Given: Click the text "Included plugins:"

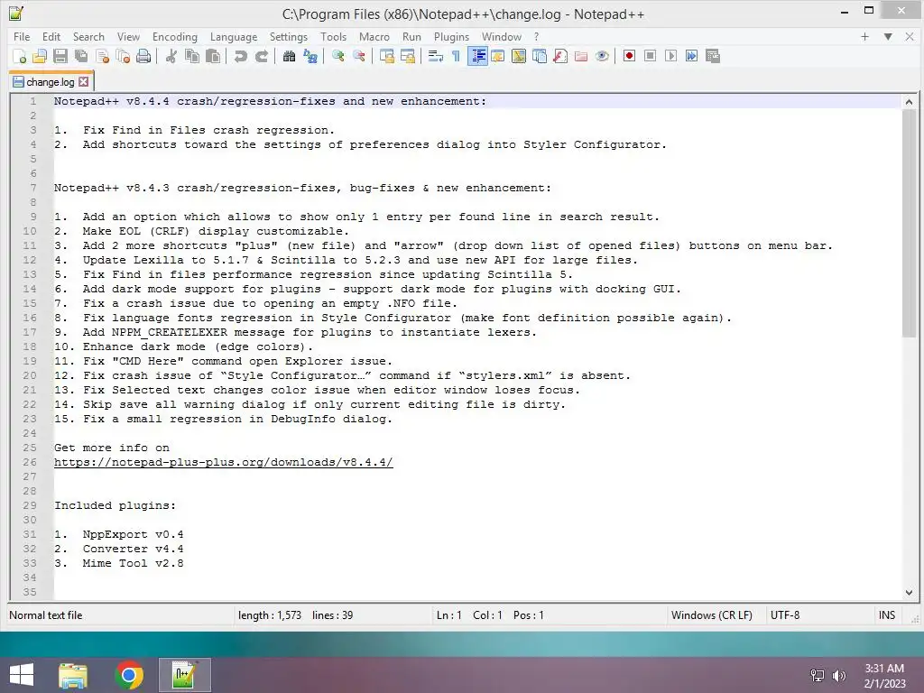Looking at the screenshot, I should pyautogui.click(x=115, y=505).
